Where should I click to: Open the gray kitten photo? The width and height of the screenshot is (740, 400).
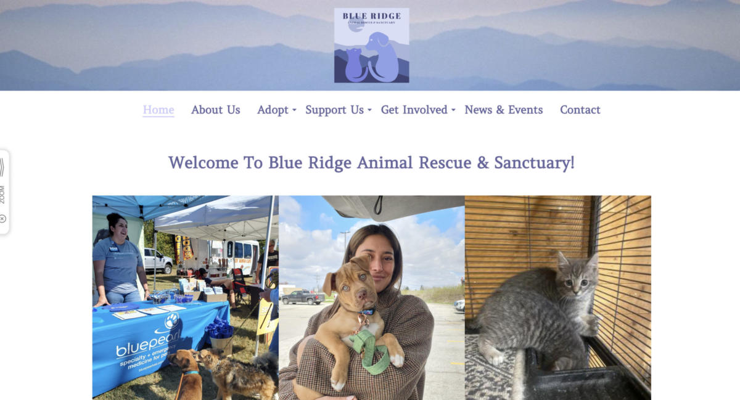[558, 298]
